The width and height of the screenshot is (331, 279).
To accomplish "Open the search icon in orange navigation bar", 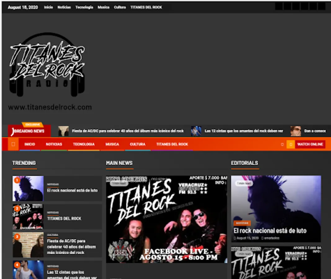I will 282,144.
